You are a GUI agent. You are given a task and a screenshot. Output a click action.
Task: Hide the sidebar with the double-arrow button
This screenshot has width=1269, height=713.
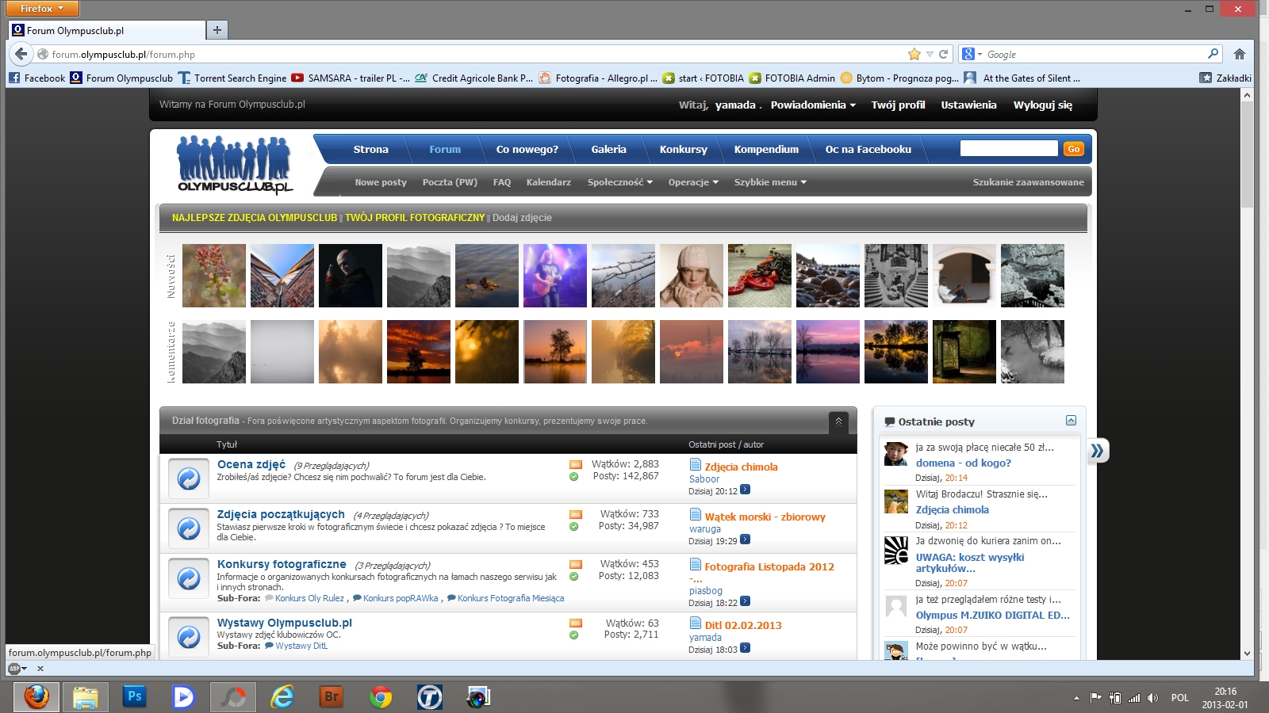tap(1097, 451)
